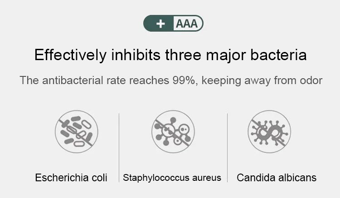Click the word 'odor' in the subtitle
This screenshot has height=198, width=340.
point(311,81)
